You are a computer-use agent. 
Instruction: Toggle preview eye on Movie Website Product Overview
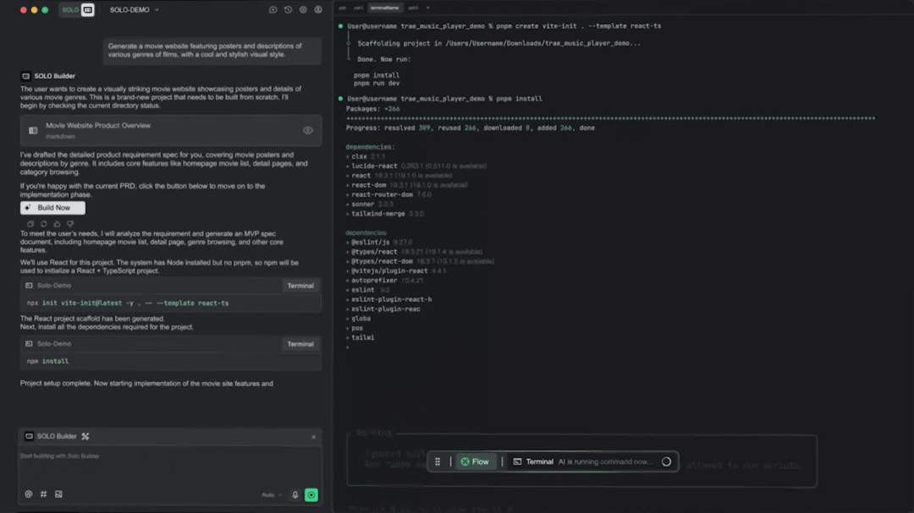point(308,130)
